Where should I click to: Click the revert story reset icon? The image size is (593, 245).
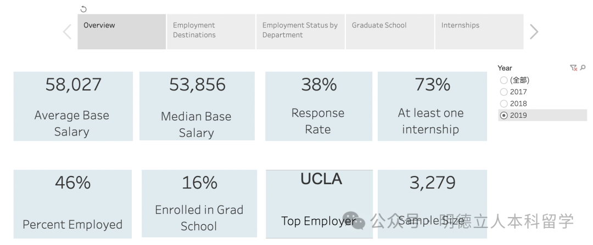[x=83, y=9]
